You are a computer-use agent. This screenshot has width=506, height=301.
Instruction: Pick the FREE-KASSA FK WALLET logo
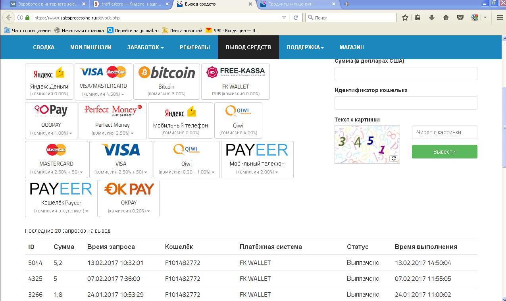click(236, 72)
